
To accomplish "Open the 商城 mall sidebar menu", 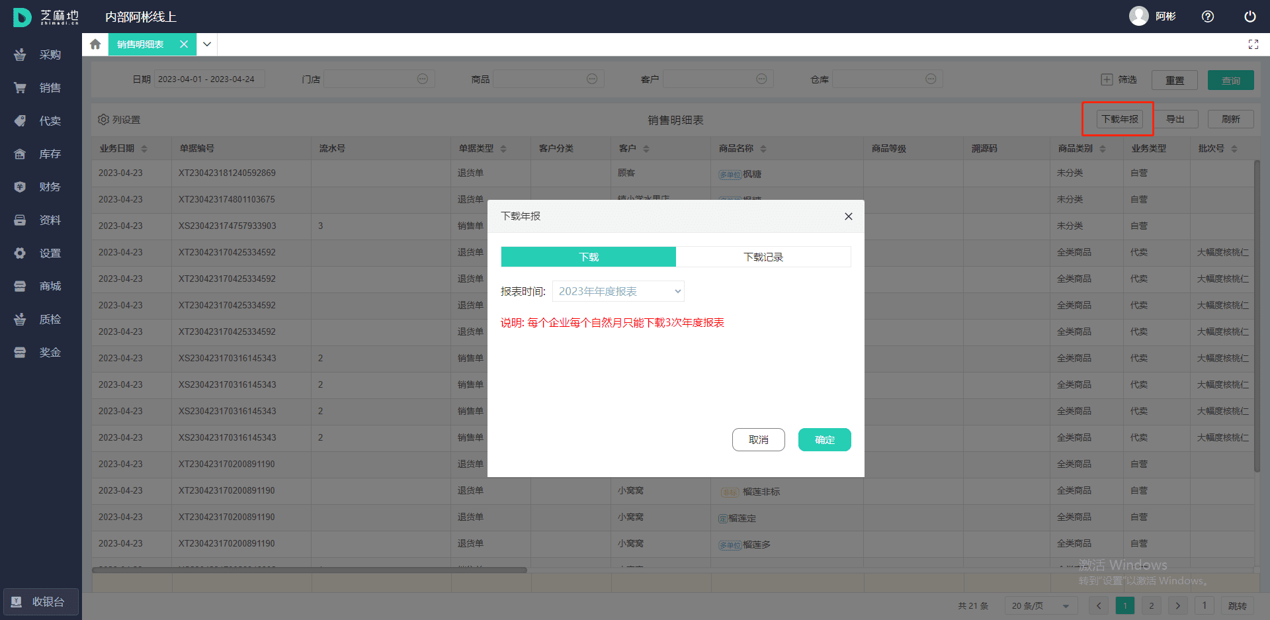I will [x=40, y=287].
